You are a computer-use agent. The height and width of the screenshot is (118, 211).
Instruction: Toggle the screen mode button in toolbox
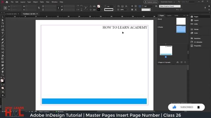point(3,95)
